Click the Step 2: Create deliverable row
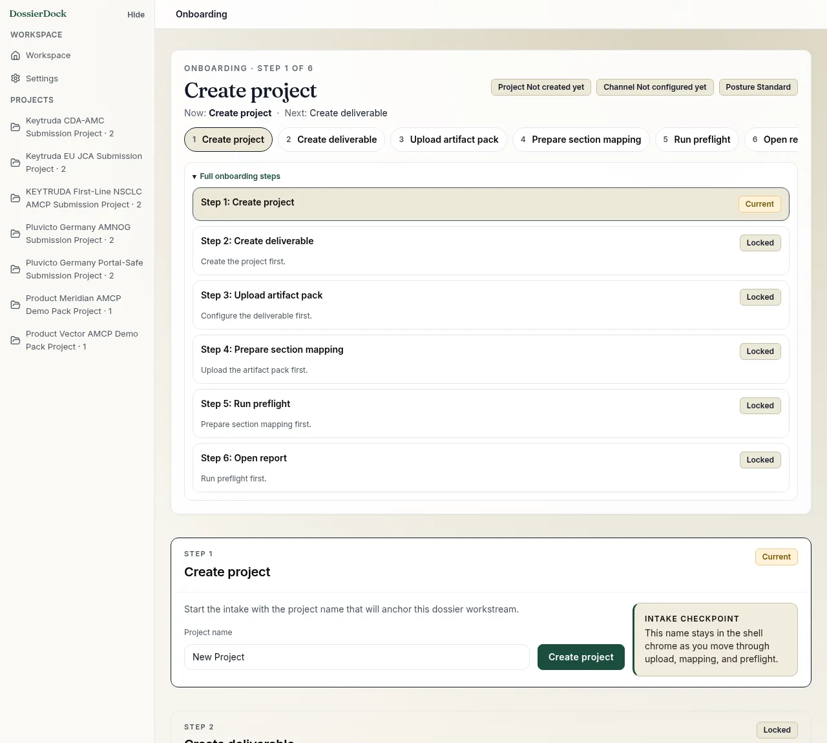 tap(491, 251)
